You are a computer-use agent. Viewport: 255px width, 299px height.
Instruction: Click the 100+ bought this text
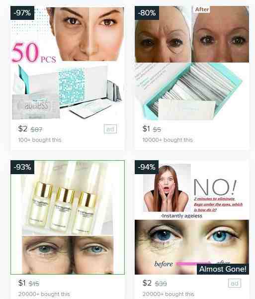(40, 140)
